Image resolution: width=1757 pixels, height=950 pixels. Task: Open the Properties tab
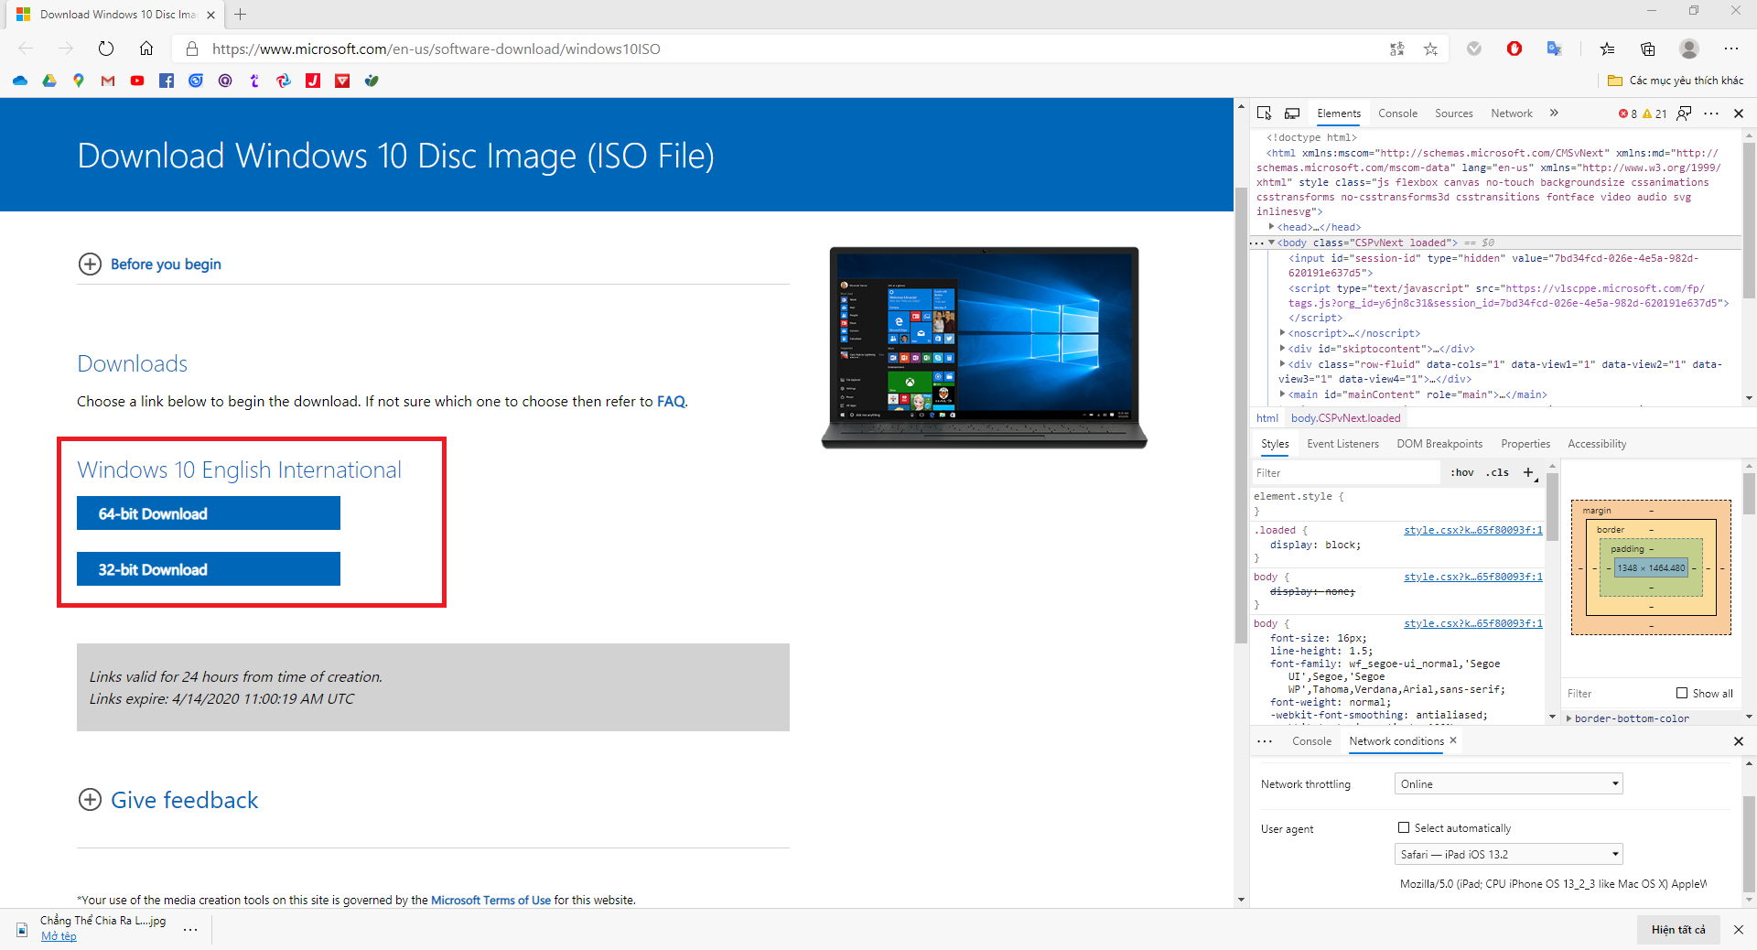[1525, 444]
